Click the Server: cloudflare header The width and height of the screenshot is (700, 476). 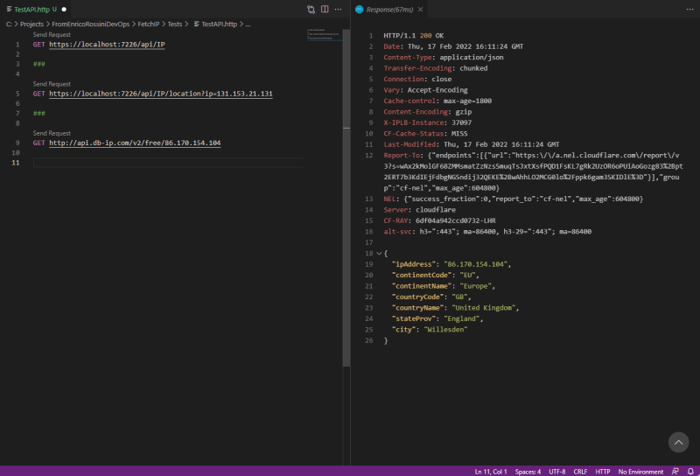tap(419, 210)
